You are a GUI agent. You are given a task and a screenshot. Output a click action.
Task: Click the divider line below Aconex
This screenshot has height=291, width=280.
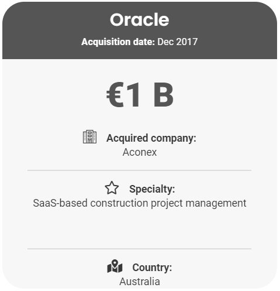coord(139,170)
